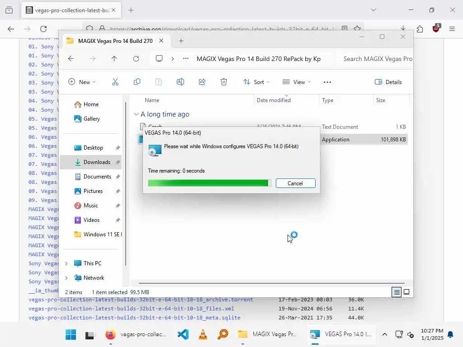463x347 pixels.
Task: Open Home in the navigation pane
Action: (x=91, y=104)
